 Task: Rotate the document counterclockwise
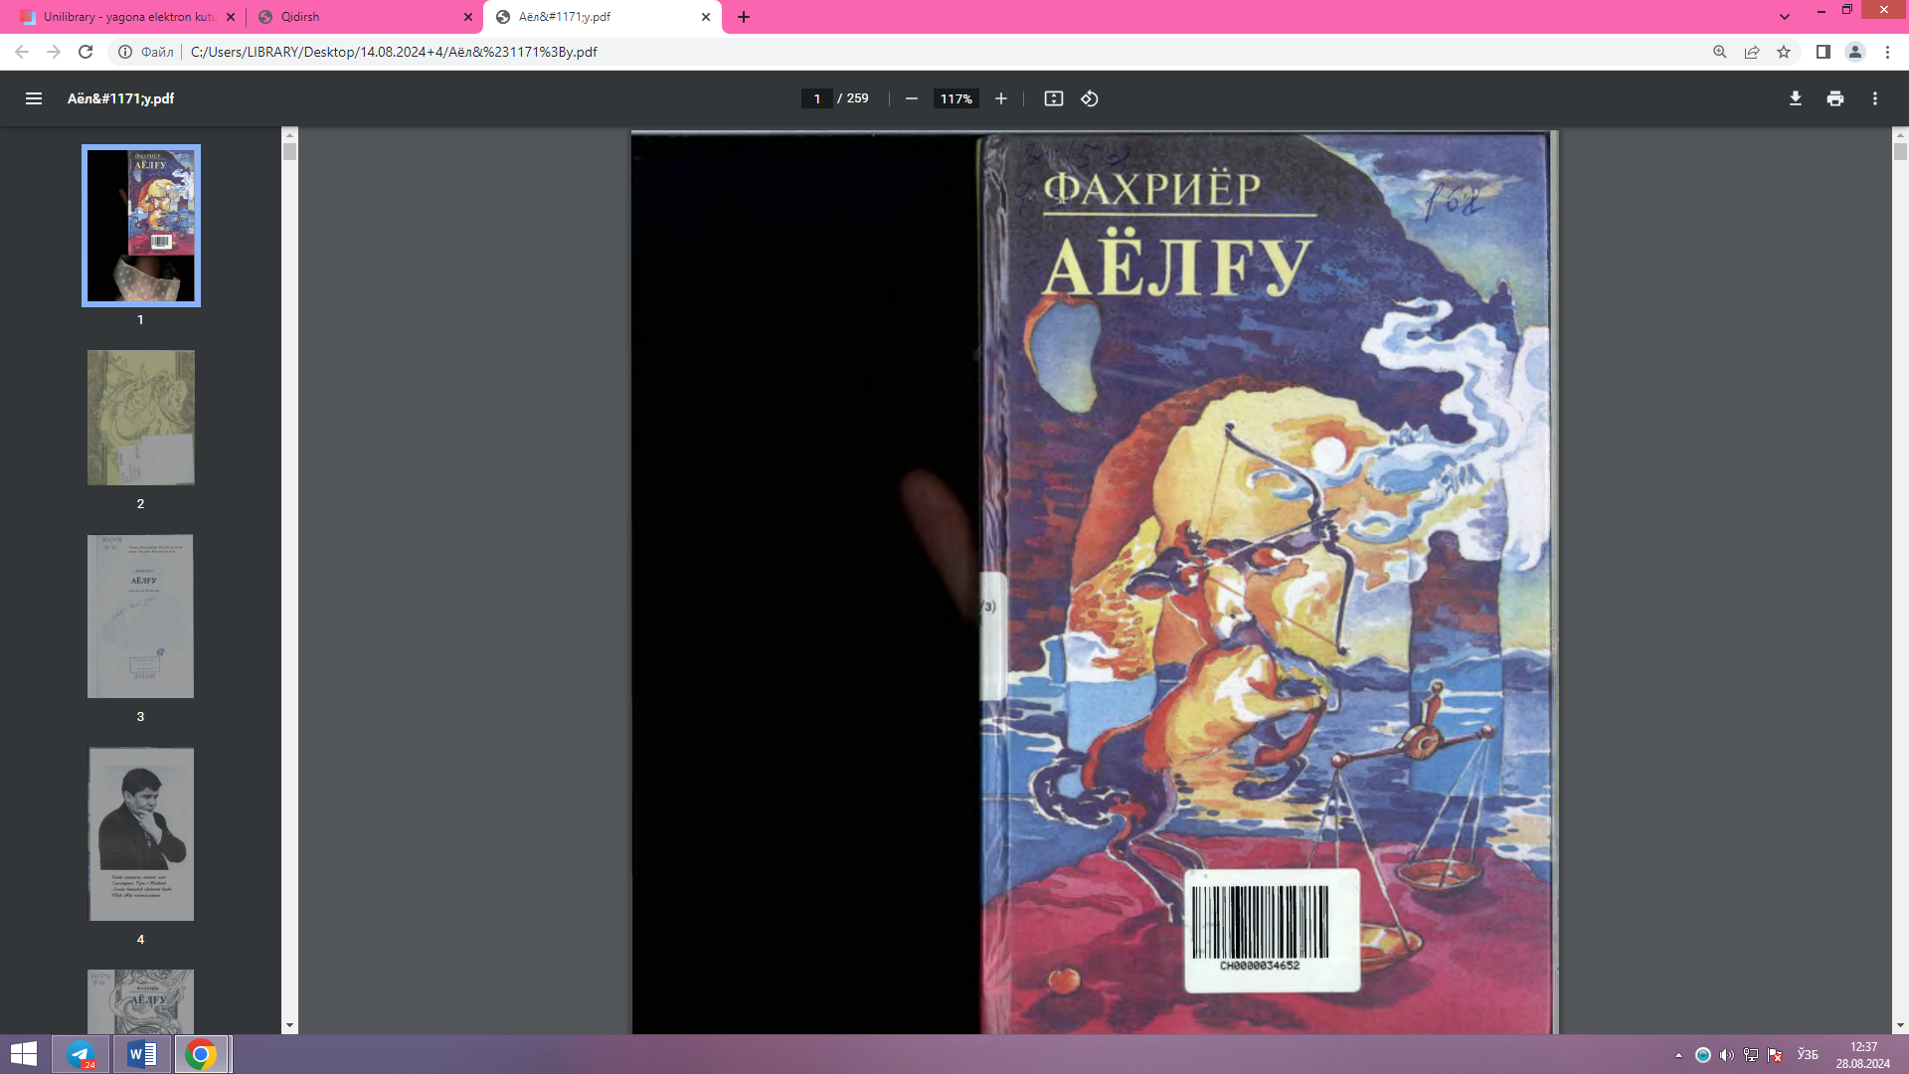[x=1090, y=98]
